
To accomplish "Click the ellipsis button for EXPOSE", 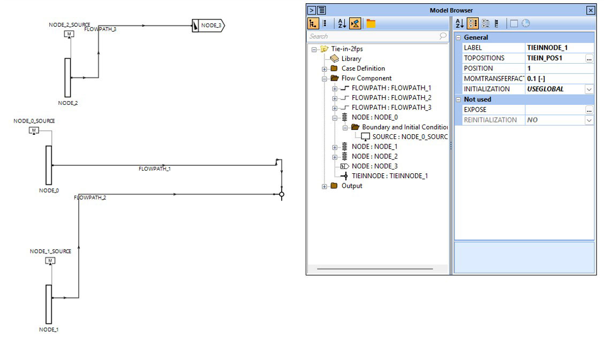I will (589, 110).
